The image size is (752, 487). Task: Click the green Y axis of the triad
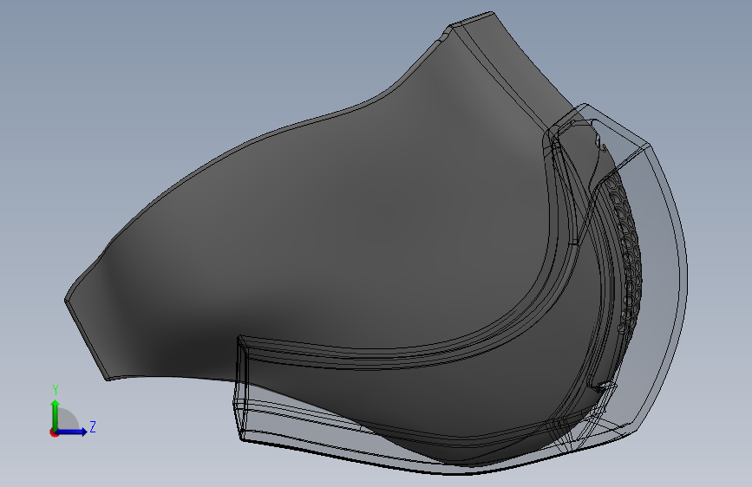click(56, 413)
